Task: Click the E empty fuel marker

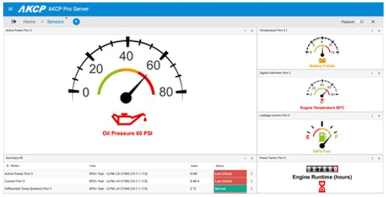Action: click(308, 137)
